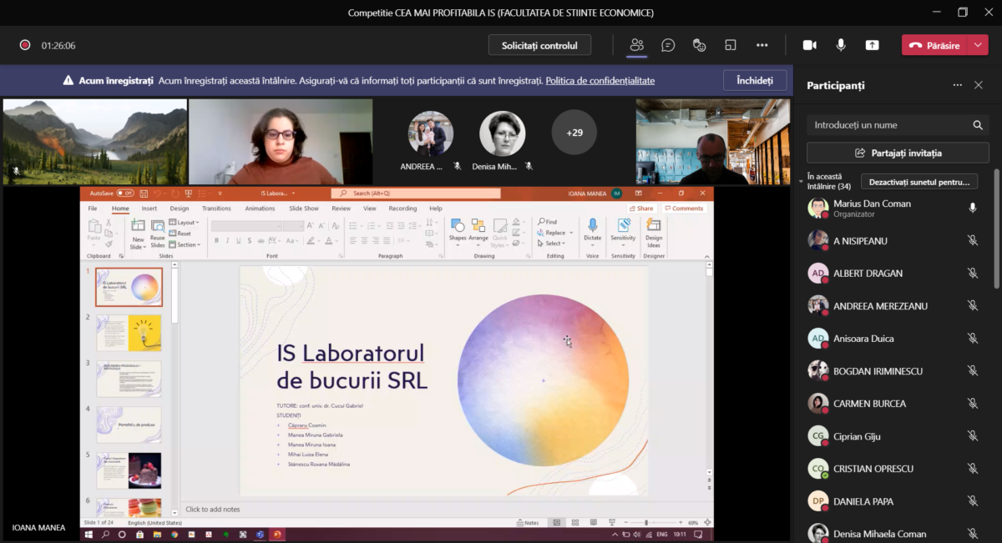Open the Slide Show ribbon tab
The image size is (1002, 543).
(303, 209)
